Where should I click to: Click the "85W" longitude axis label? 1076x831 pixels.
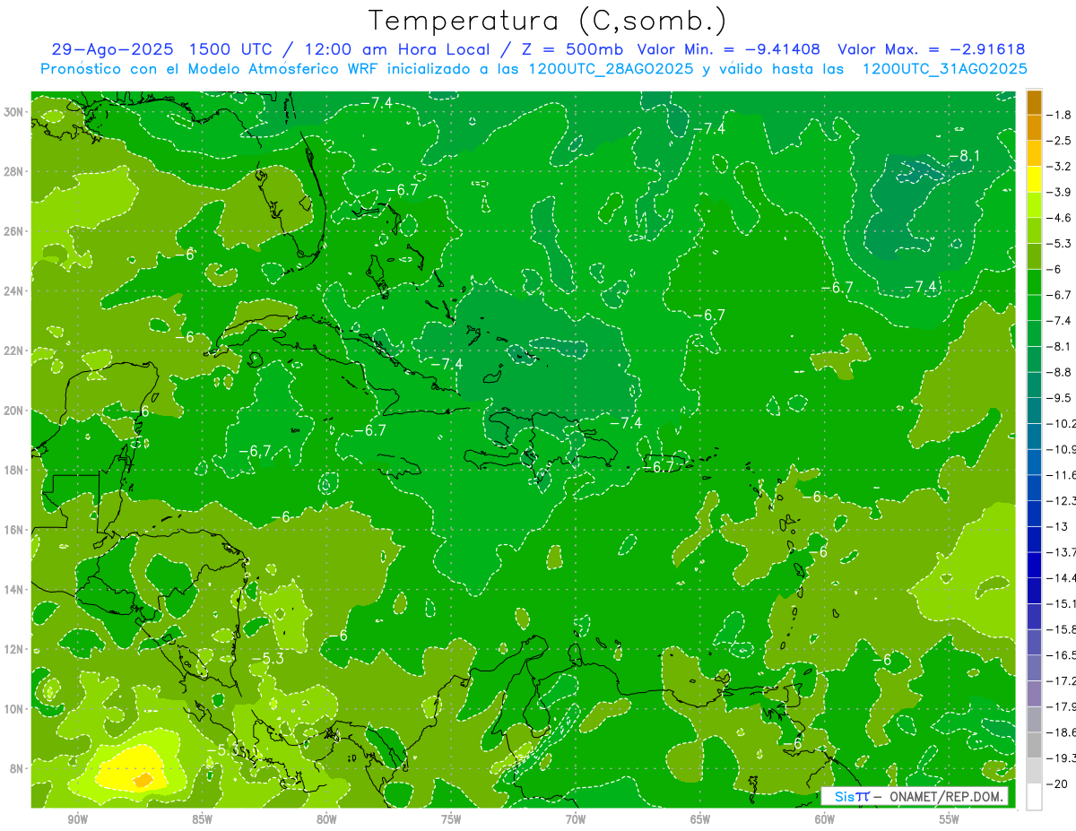[202, 819]
